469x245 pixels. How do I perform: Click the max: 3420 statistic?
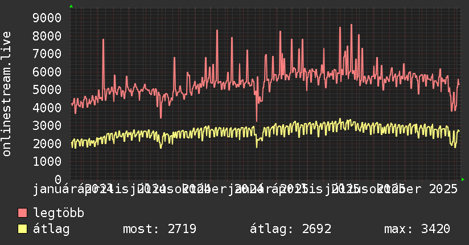point(417,229)
